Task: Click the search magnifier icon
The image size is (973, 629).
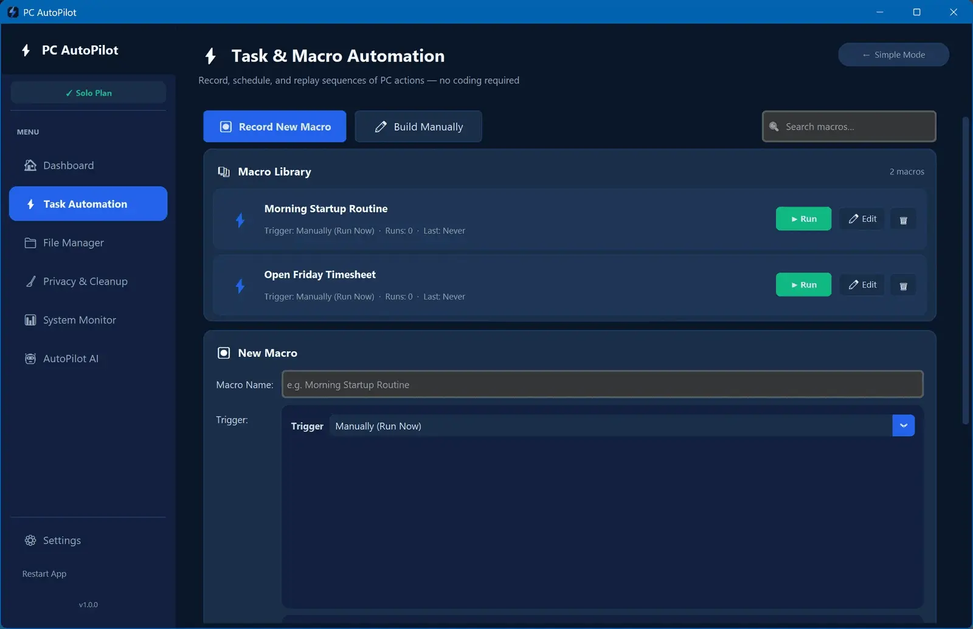Action: [774, 126]
